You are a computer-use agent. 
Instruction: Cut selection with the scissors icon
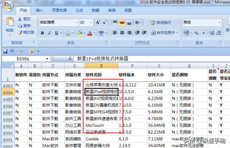[x=20, y=19]
